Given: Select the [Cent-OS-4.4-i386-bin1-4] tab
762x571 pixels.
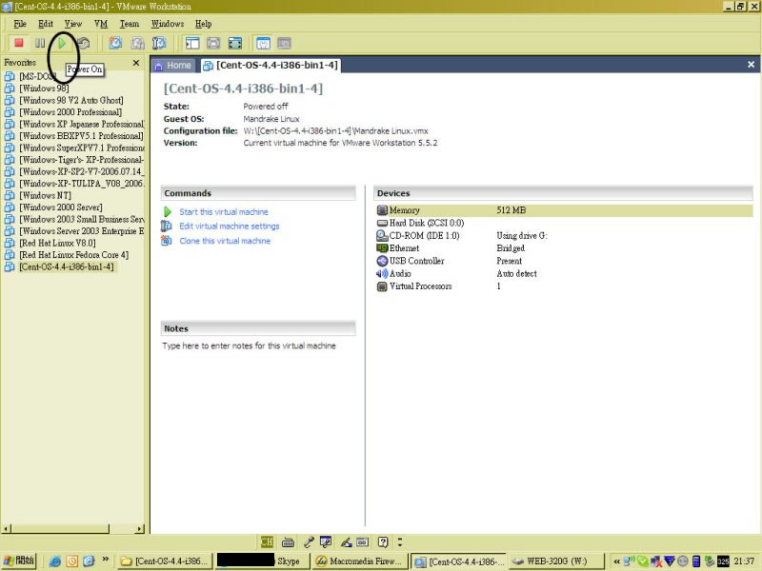Looking at the screenshot, I should click(x=271, y=65).
